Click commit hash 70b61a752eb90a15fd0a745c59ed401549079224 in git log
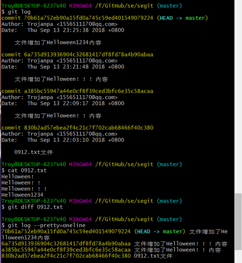Screen dimensions: 242x263 tap(88, 18)
